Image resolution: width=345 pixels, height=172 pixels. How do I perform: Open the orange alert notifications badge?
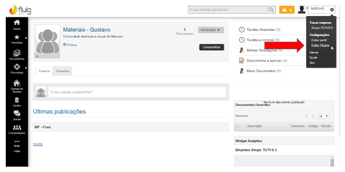tap(287, 10)
